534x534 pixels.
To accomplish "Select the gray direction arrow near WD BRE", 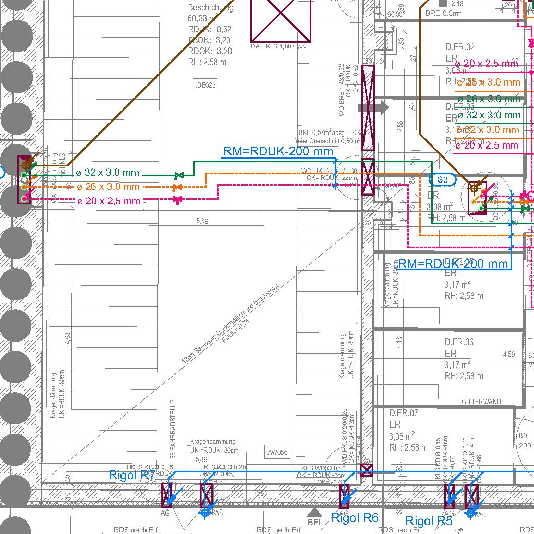I will click(373, 108).
